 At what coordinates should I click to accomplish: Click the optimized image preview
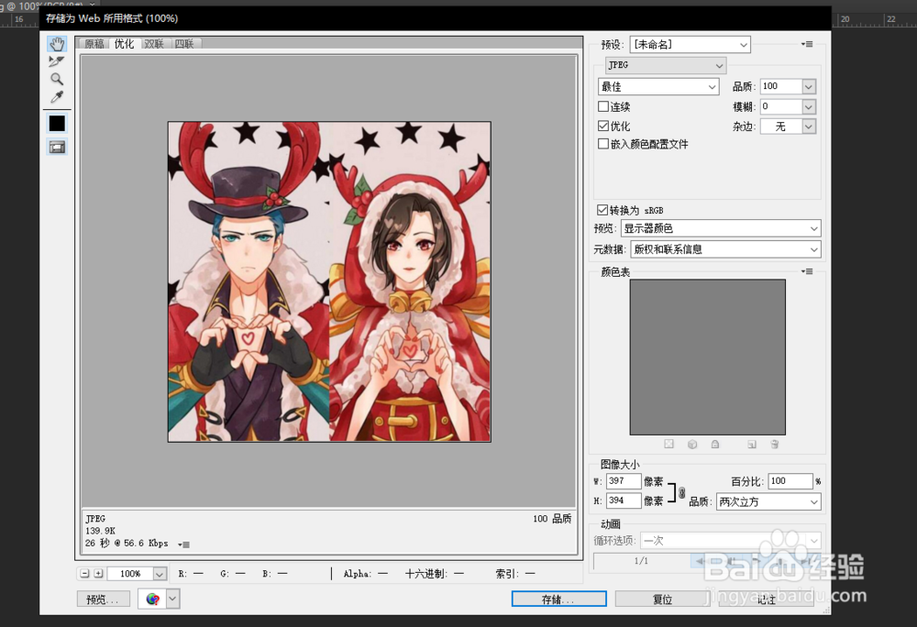(329, 281)
